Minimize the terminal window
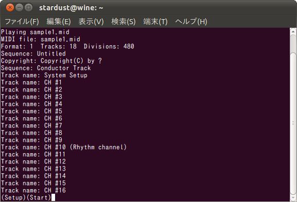The image size is (297, 202). tap(19, 8)
